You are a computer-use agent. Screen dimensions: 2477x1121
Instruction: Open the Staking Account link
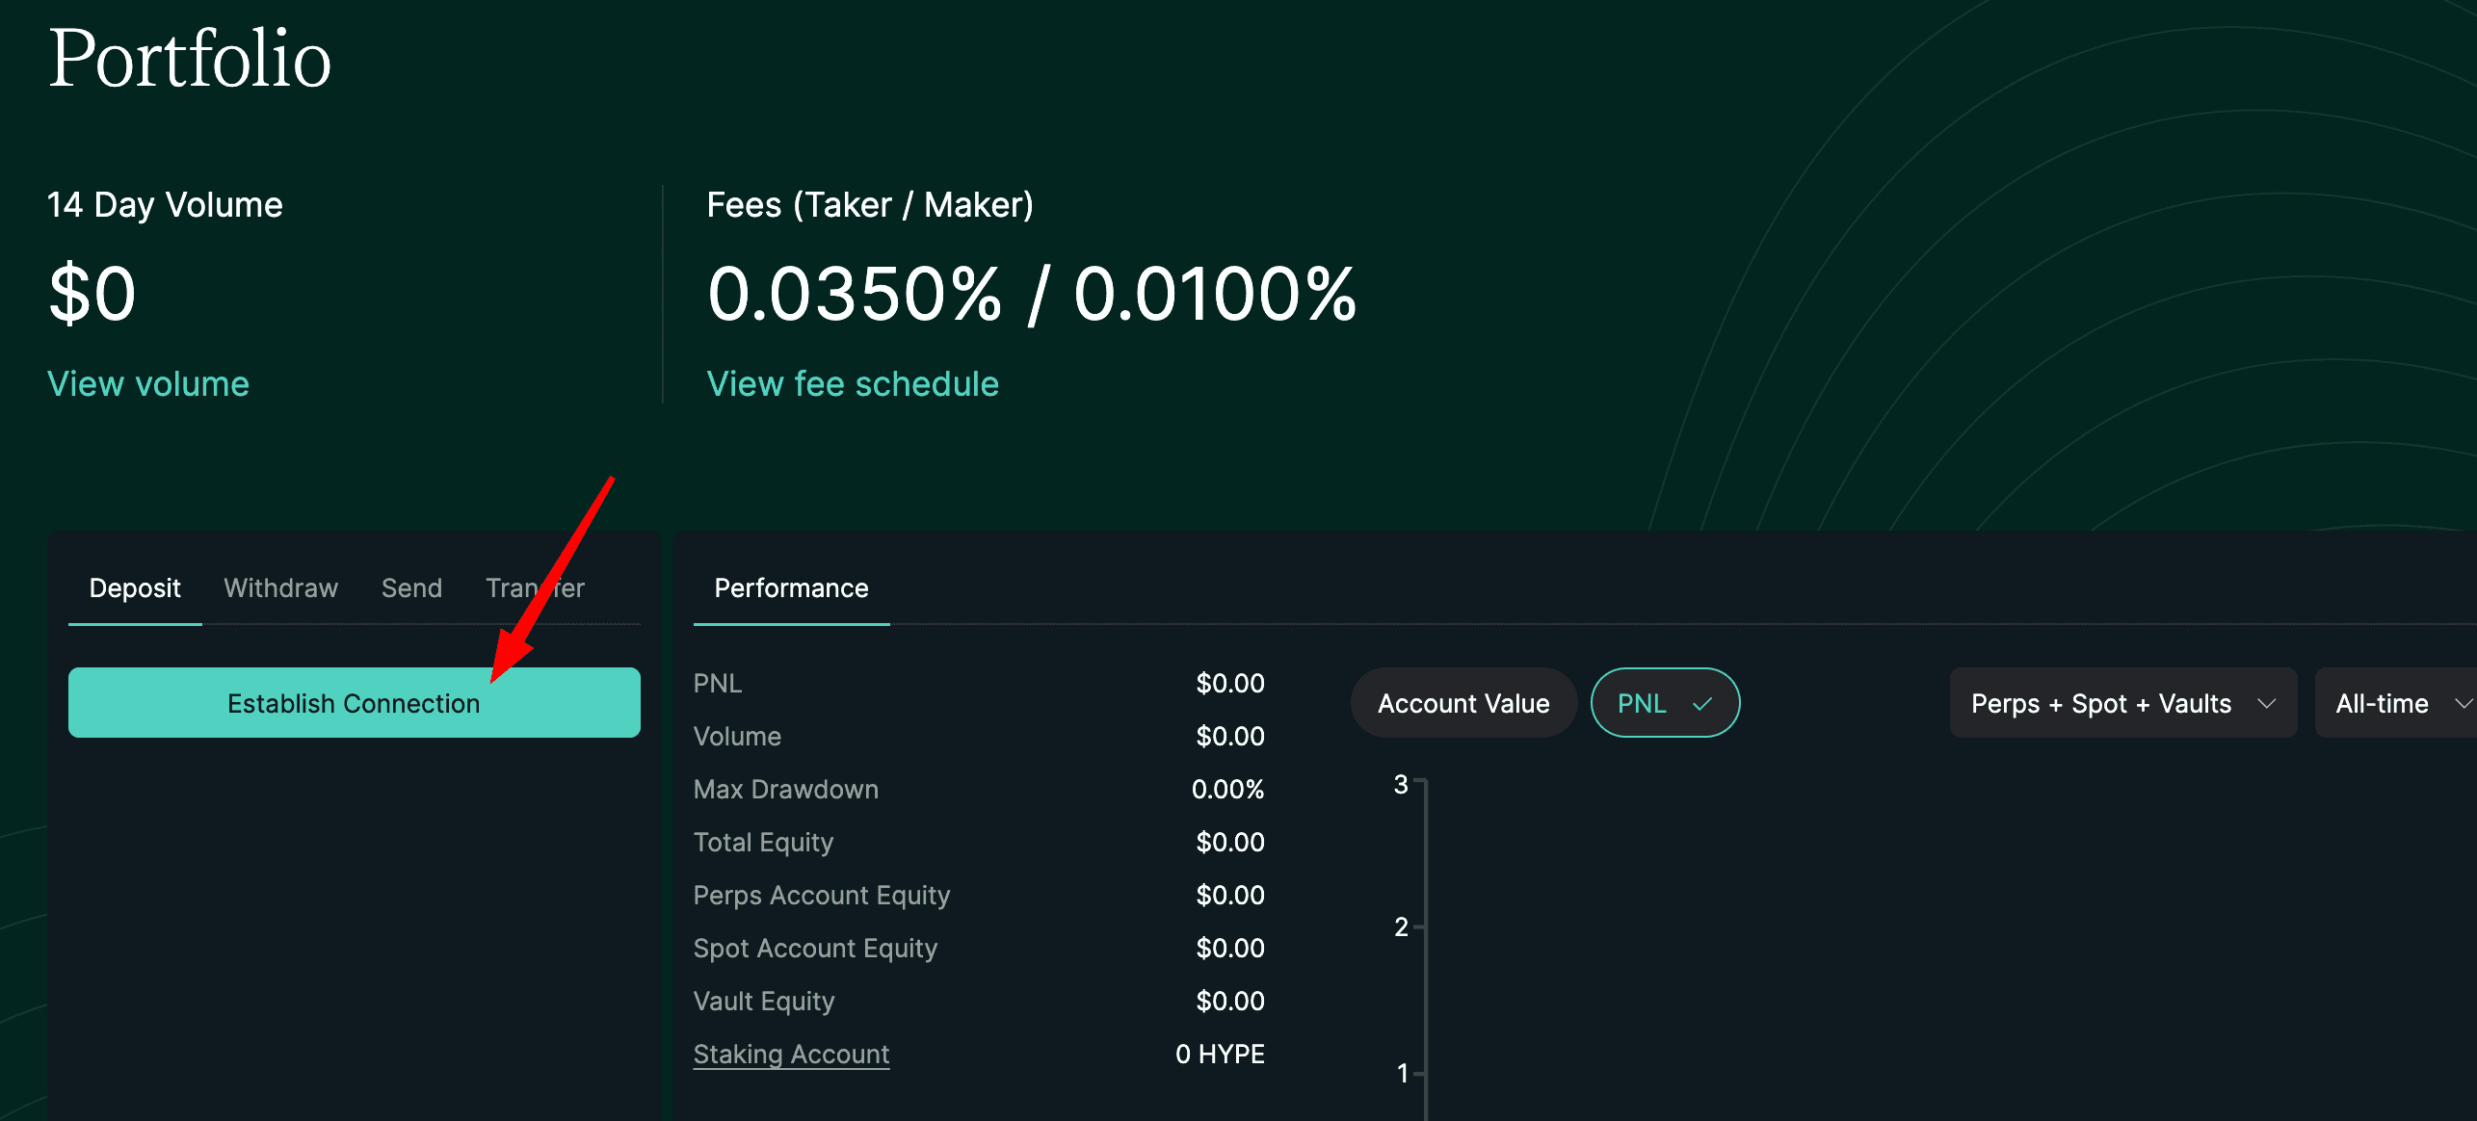pyautogui.click(x=791, y=1055)
